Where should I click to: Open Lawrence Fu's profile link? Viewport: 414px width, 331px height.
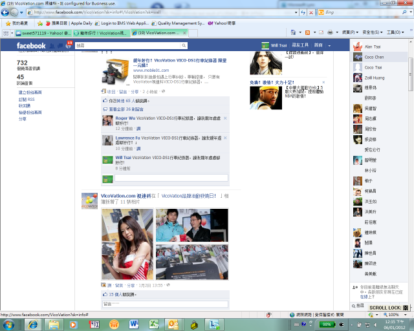coord(127,138)
